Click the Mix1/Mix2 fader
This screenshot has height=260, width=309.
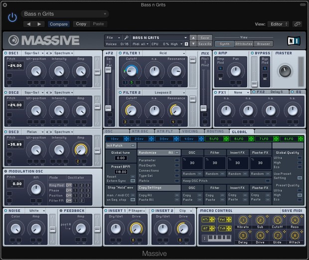click(x=203, y=108)
